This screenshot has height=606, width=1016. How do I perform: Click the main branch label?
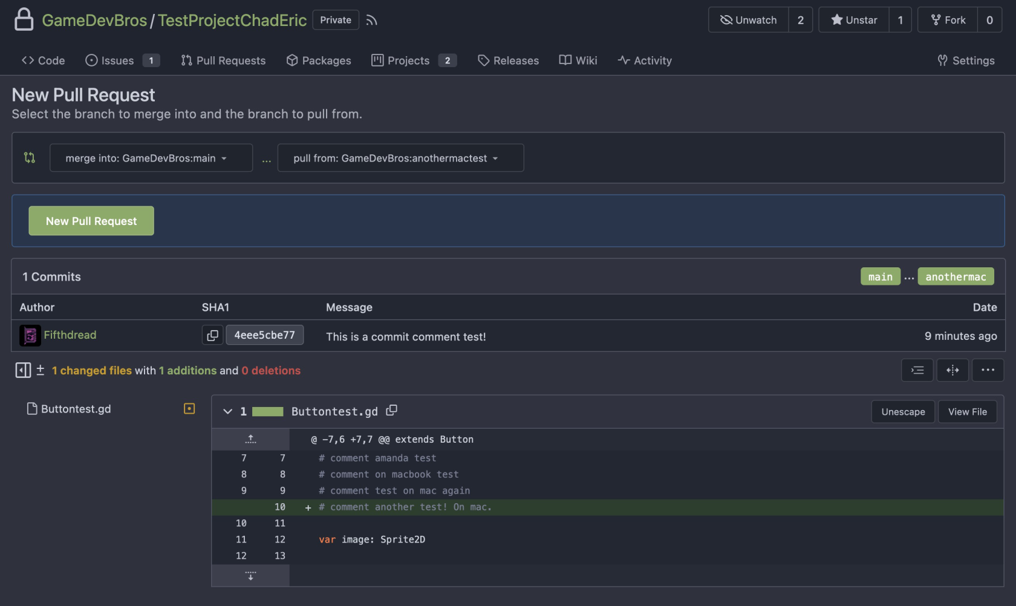881,276
